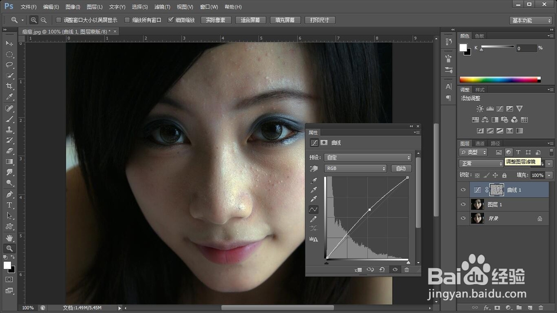Switch to the 色板 tab
Viewport: 557px width, 313px height.
click(479, 36)
